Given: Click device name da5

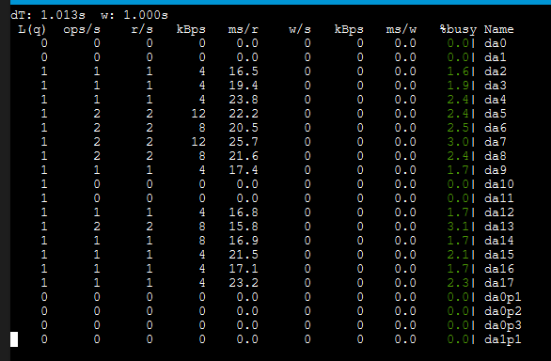Looking at the screenshot, I should (x=496, y=114).
